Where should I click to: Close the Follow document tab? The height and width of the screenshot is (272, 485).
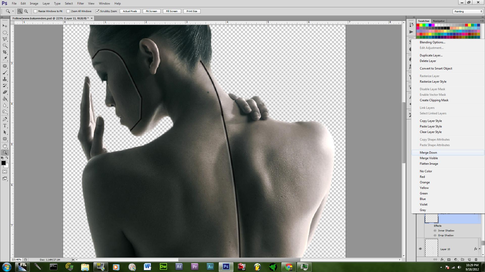click(92, 18)
